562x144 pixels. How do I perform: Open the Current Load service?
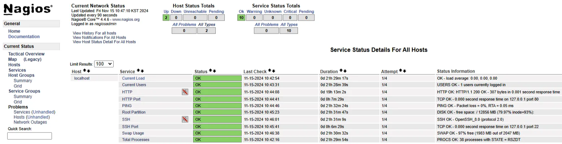click(133, 78)
